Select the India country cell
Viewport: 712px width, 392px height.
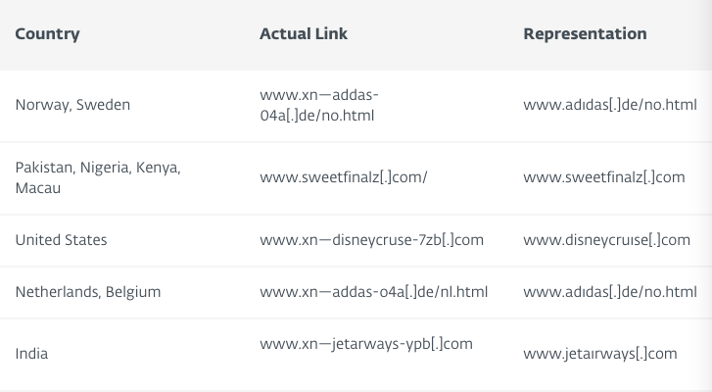tap(31, 354)
